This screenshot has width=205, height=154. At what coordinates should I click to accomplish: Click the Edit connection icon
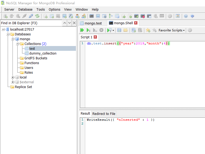tap(12, 16)
